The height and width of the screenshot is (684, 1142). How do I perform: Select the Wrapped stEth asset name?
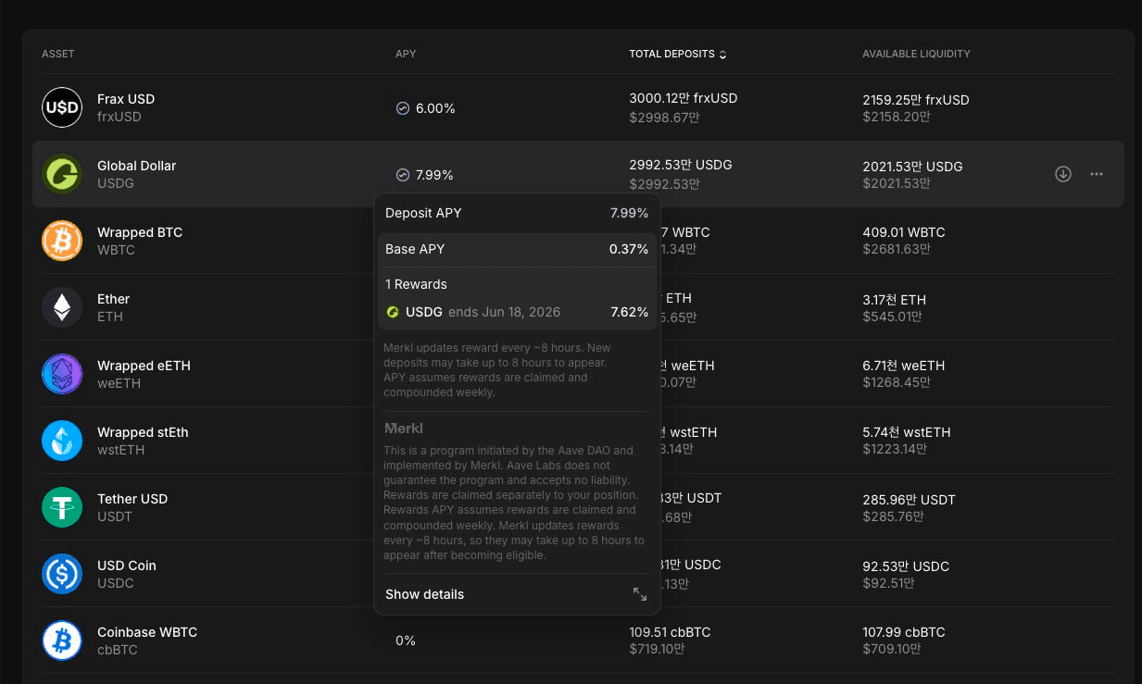coord(144,432)
